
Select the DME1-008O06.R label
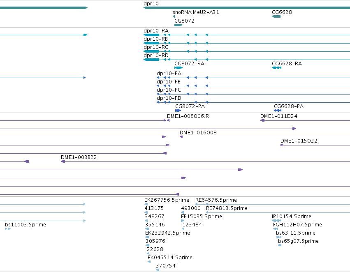[188, 116]
